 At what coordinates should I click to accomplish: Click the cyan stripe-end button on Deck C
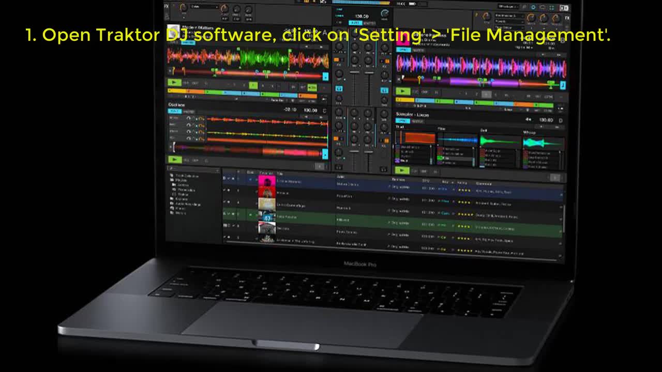click(x=325, y=154)
